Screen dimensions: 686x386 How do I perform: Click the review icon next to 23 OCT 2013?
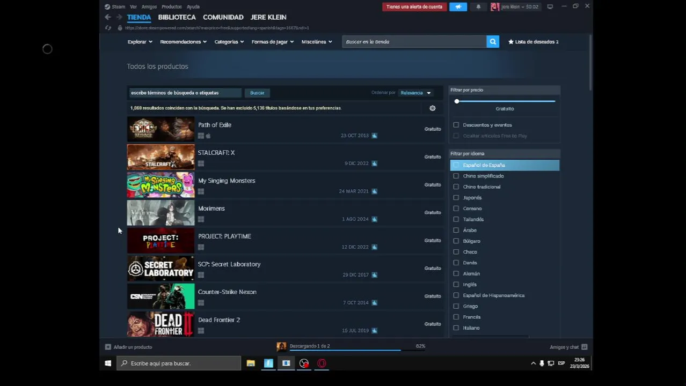tap(374, 136)
